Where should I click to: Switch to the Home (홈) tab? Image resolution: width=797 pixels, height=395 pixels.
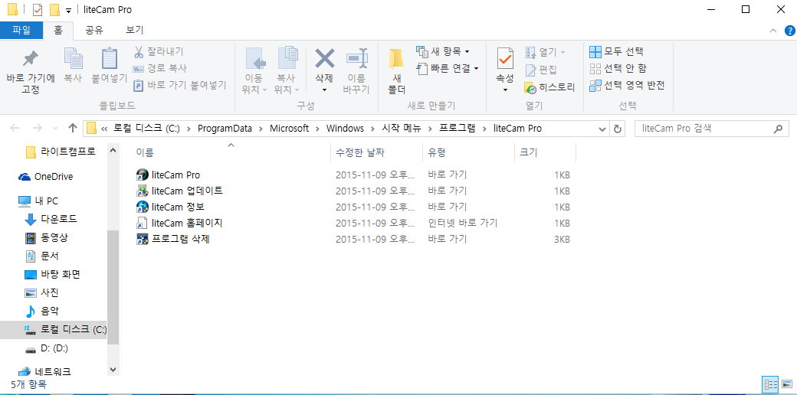coord(58,30)
